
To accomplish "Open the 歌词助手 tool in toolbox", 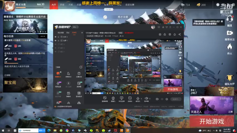I will 79,94.
